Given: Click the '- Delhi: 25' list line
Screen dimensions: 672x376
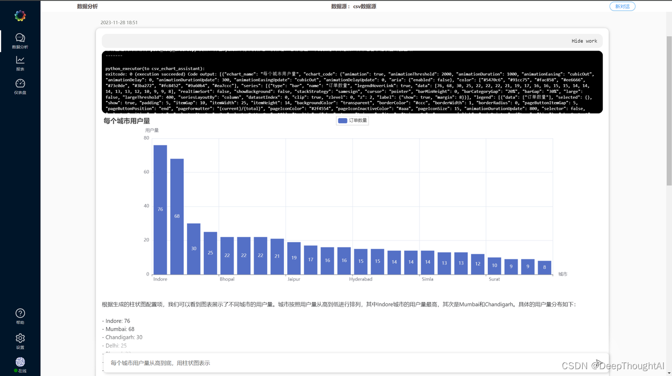Looking at the screenshot, I should 114,346.
